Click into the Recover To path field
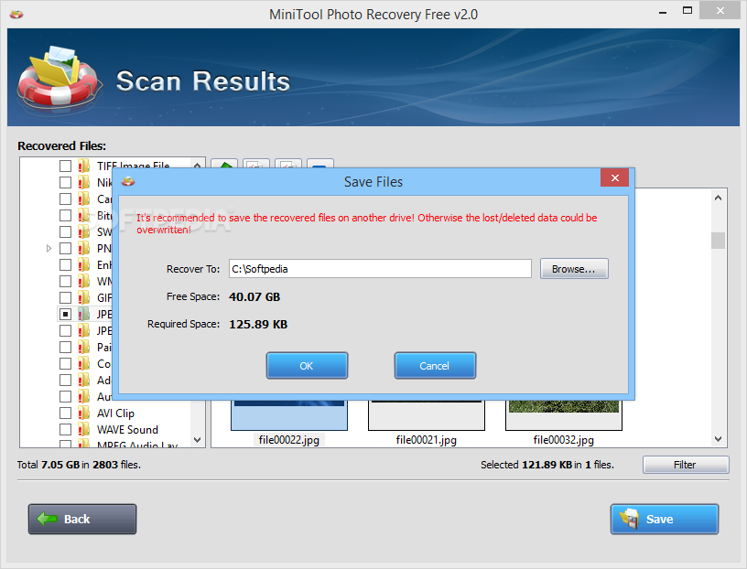Image resolution: width=747 pixels, height=569 pixels. 380,269
